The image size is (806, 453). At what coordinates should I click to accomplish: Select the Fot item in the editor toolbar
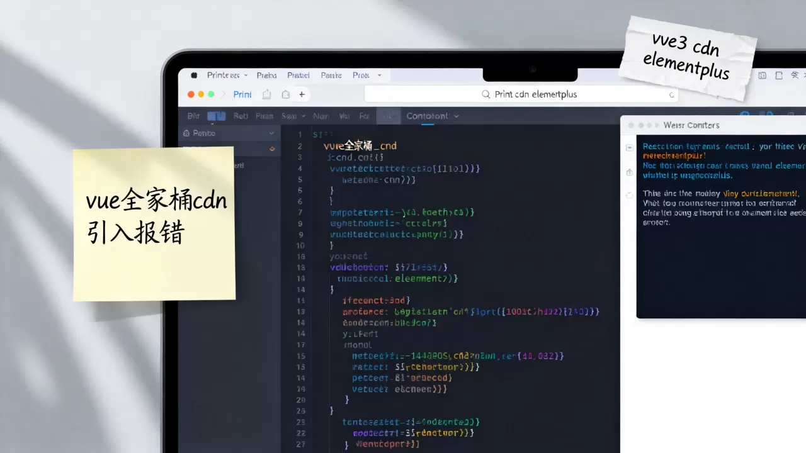[365, 116]
